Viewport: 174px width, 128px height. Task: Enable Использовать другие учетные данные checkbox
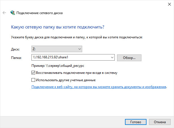pos(33,80)
